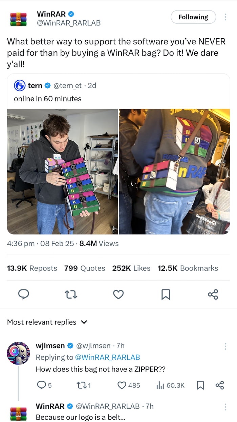Click the reply icon under the main tweet
The width and height of the screenshot is (237, 422).
click(23, 295)
